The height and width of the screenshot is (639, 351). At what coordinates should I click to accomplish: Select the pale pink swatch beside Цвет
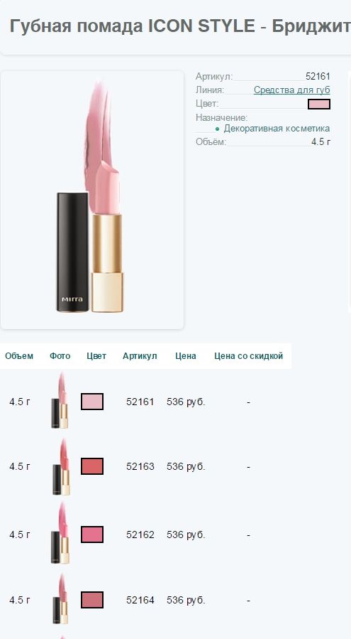(319, 104)
